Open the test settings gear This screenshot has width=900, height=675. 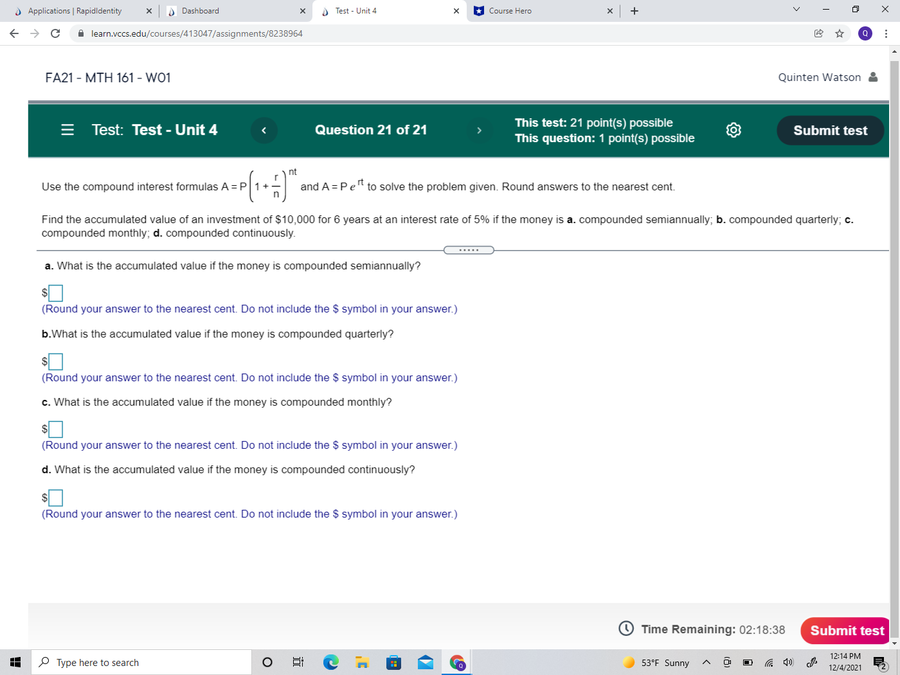733,130
